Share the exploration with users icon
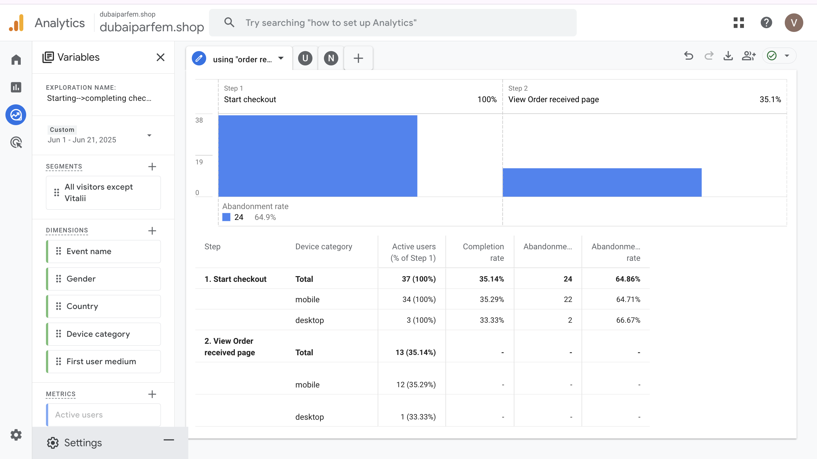This screenshot has width=817, height=459. pyautogui.click(x=748, y=56)
